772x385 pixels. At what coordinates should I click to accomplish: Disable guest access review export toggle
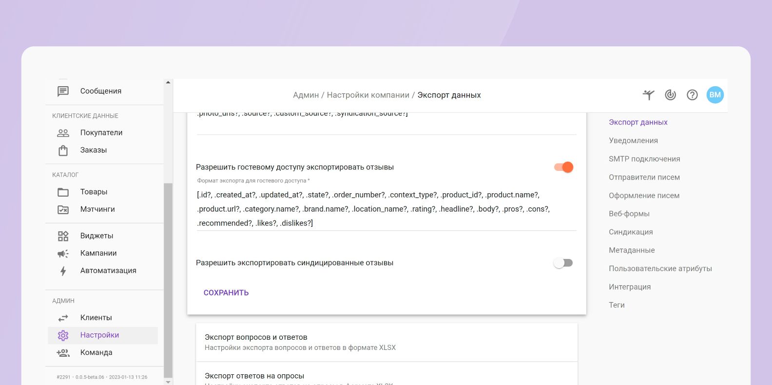tap(563, 167)
